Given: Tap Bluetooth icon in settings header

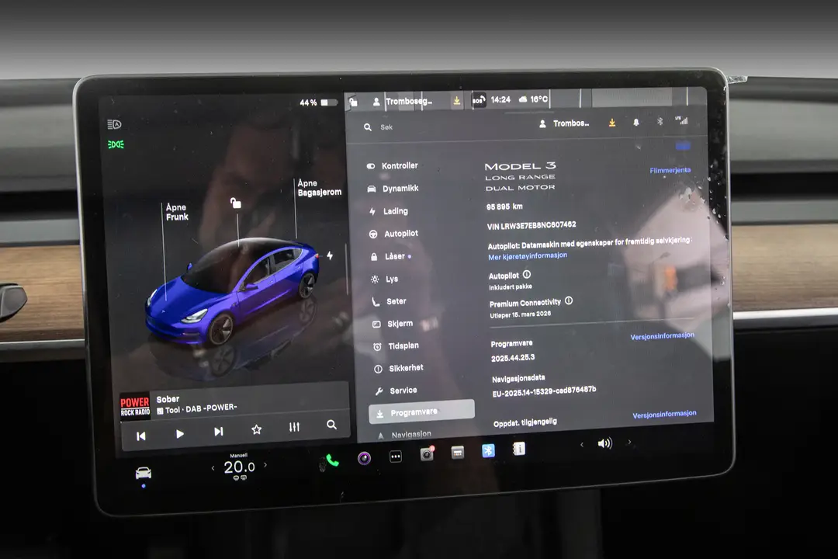Looking at the screenshot, I should [660, 121].
